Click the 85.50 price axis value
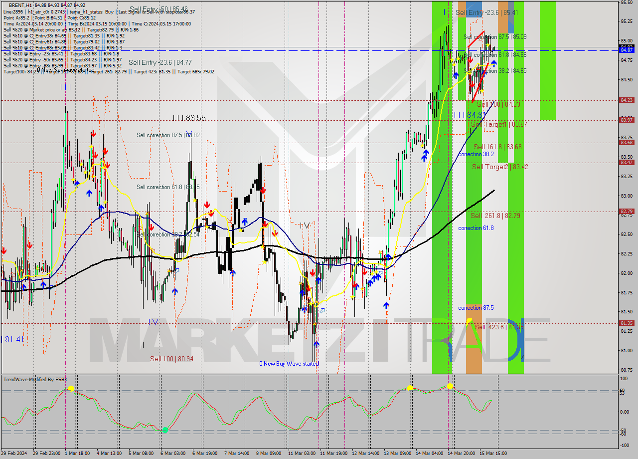This screenshot has width=638, height=459. tap(627, 2)
